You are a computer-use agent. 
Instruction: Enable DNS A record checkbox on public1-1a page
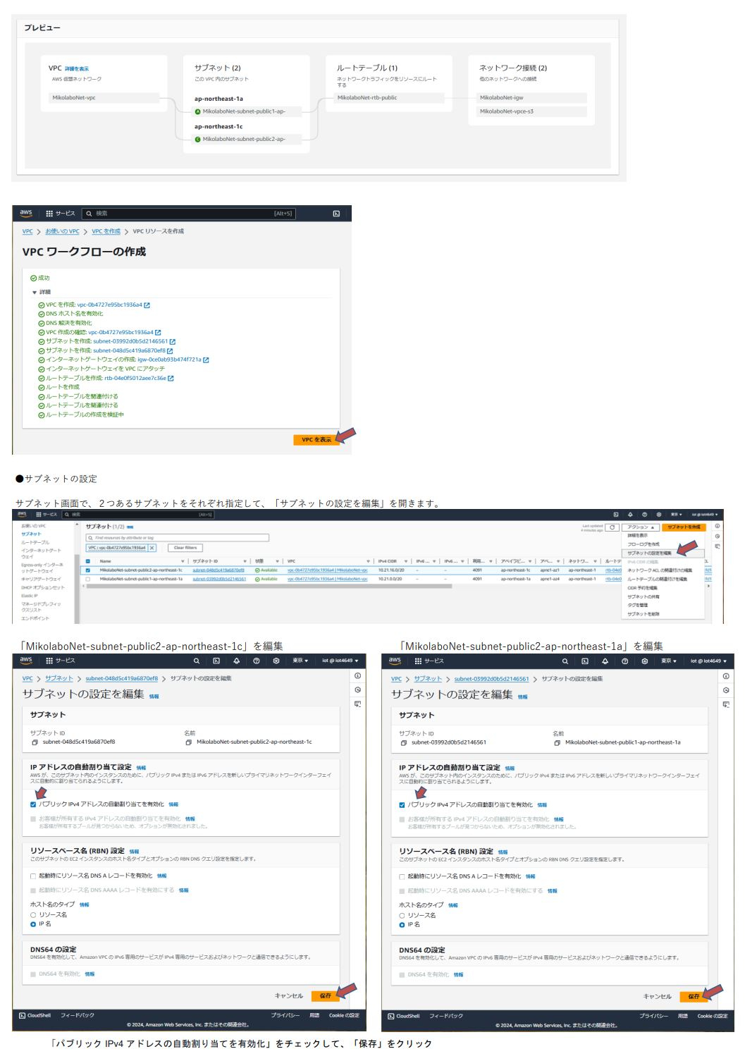tap(402, 877)
